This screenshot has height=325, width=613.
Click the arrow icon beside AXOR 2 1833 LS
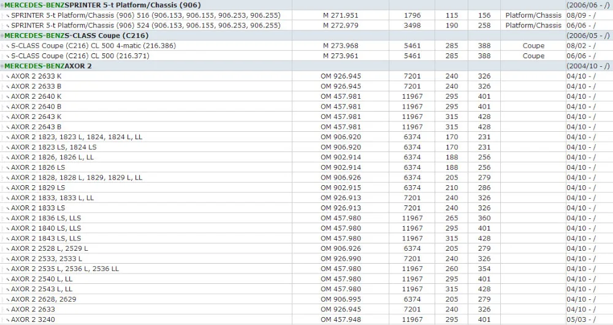(x=7, y=208)
